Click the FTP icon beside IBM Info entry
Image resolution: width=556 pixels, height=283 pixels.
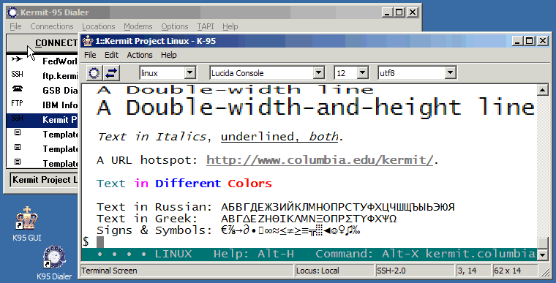coord(17,104)
